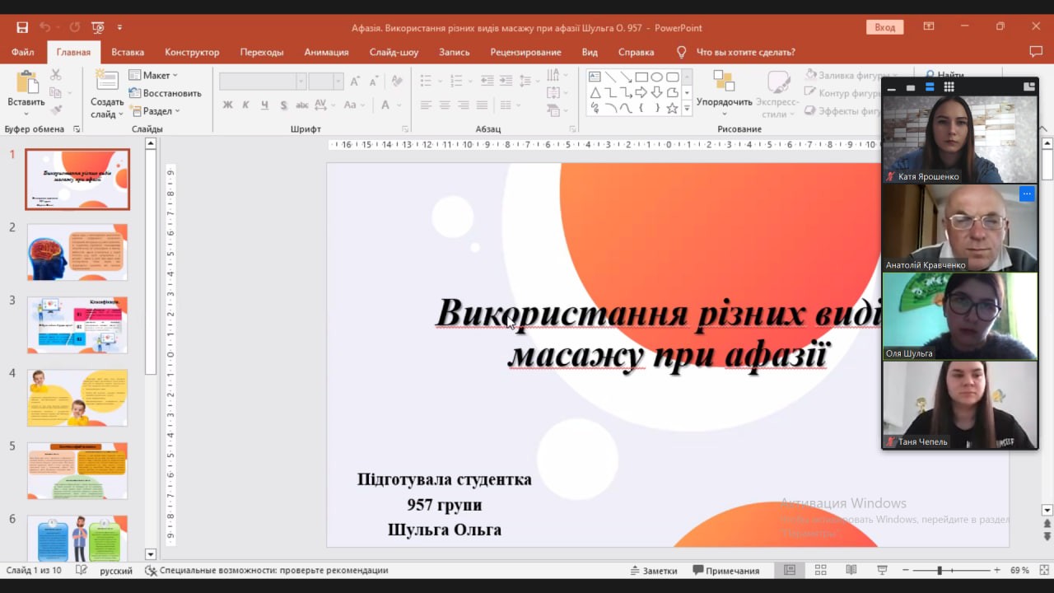Select the five-point star shape
This screenshot has height=593, width=1054.
673,108
